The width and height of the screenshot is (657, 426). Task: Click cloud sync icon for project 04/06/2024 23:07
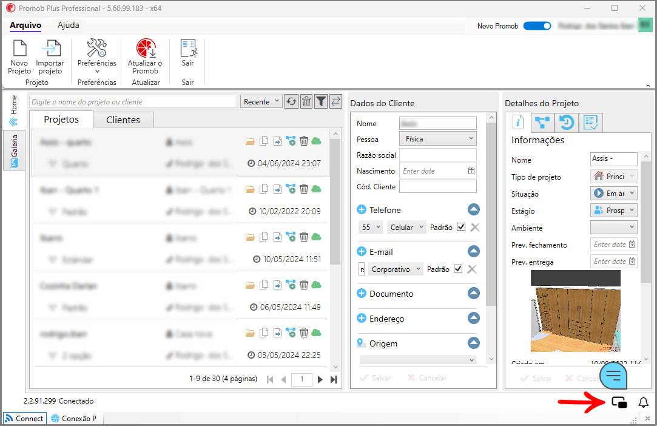(316, 141)
